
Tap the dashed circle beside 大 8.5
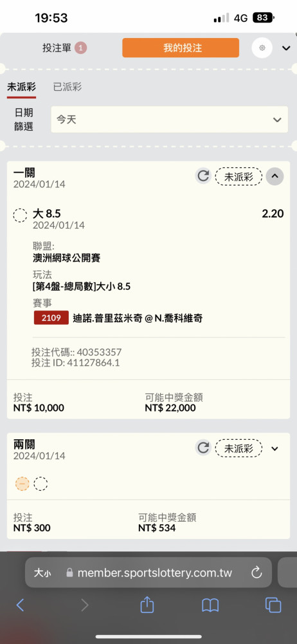20,215
